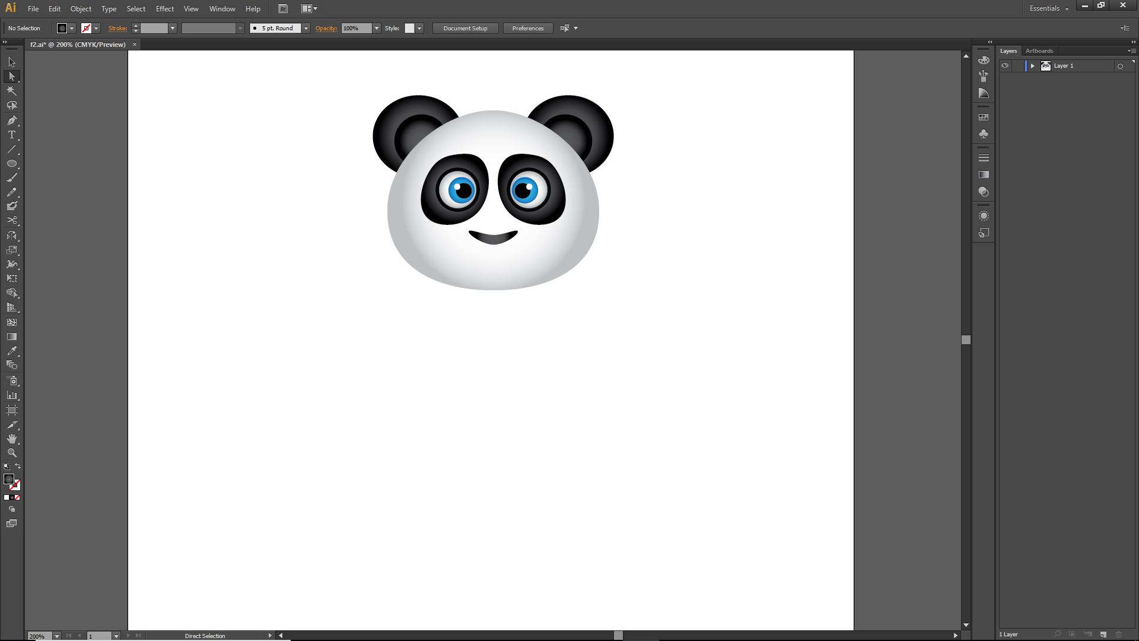
Task: Select the Zoom magnifier tool
Action: [x=11, y=453]
